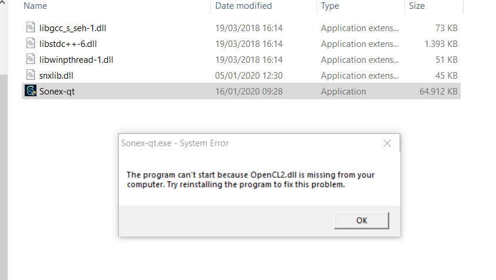Close the System Error dialog with X
The width and height of the screenshot is (496, 280).
pyautogui.click(x=387, y=143)
